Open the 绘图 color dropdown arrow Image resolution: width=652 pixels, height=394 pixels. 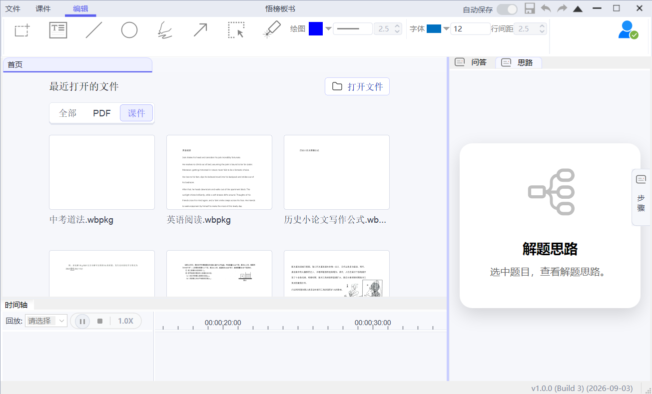point(328,28)
